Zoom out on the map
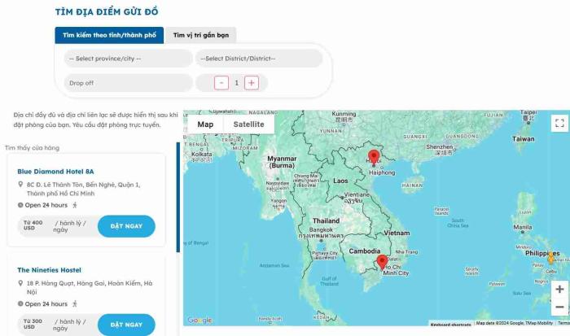Viewport: 570px width, 336px height. [559, 307]
